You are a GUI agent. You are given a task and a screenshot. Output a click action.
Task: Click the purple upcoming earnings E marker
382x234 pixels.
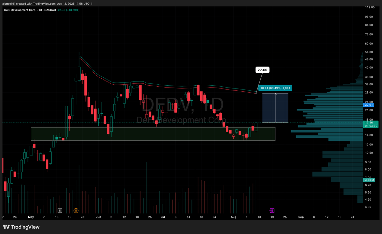[272, 210]
